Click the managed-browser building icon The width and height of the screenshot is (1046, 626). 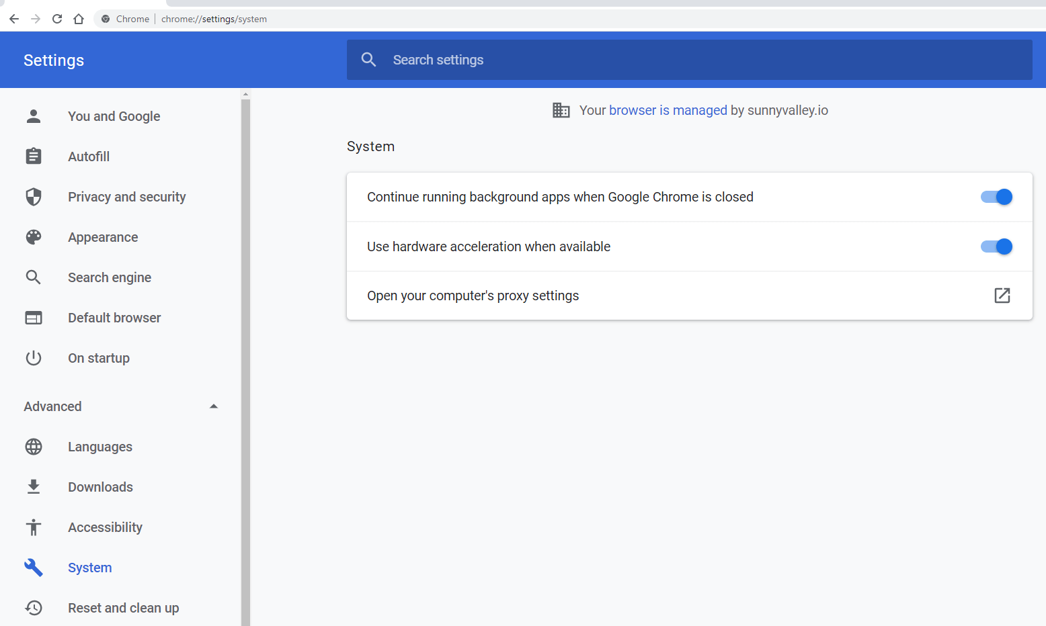[561, 110]
